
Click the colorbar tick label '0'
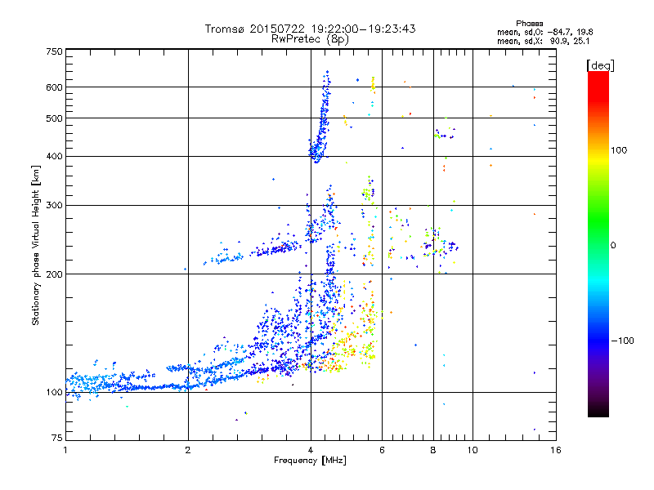pos(613,246)
